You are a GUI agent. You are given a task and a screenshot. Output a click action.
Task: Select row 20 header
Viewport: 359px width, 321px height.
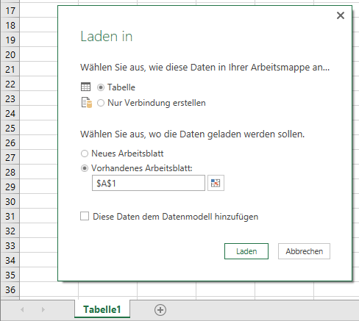tap(10, 54)
